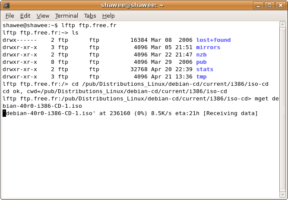This screenshot has height=200, width=288.
Task: Click the scrollbar up arrow
Action: [x=282, y=24]
